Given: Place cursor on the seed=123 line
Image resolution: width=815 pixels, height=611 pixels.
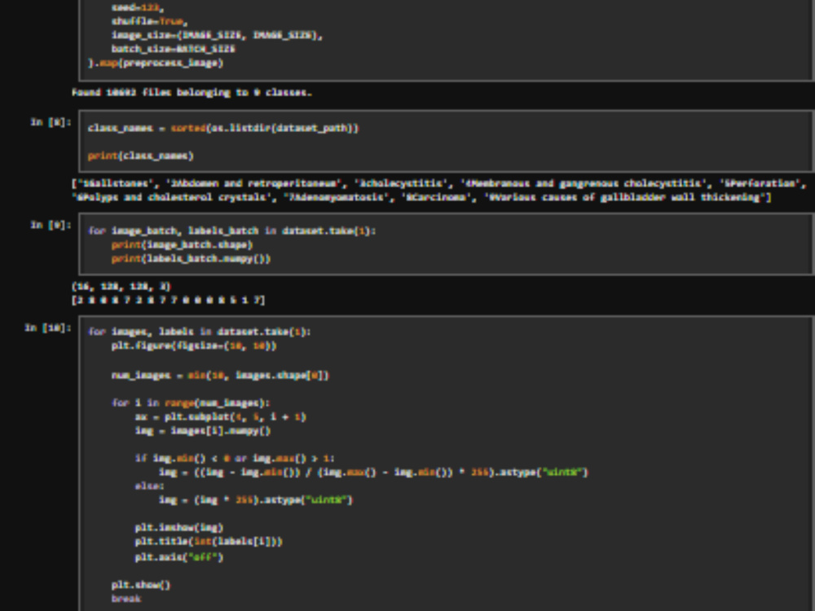Looking at the screenshot, I should [x=138, y=8].
